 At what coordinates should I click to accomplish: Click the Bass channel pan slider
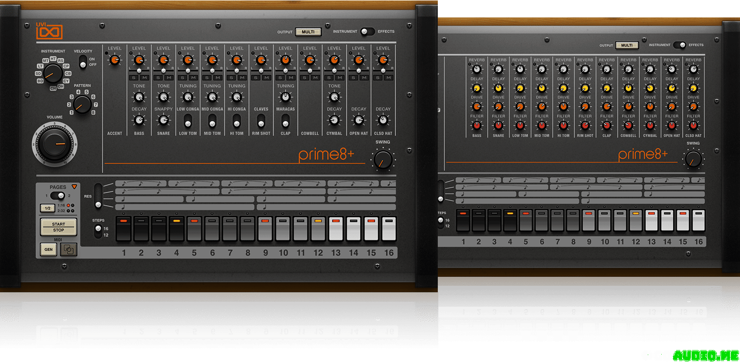coord(139,72)
